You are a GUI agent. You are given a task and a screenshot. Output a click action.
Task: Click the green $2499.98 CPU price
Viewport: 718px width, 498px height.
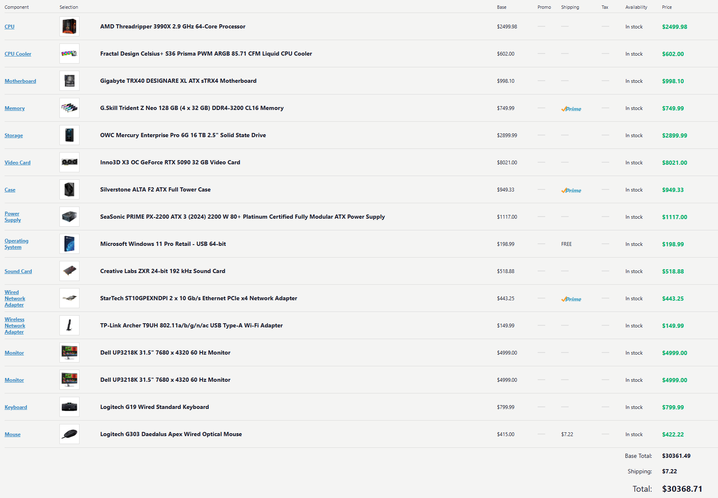point(674,27)
